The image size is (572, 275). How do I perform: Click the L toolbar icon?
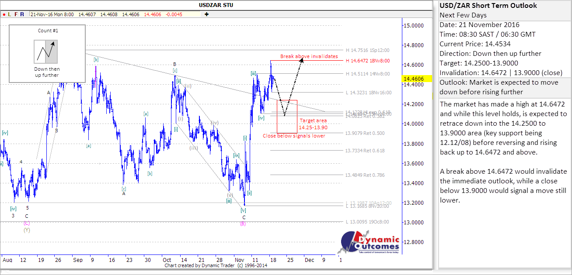(x=10, y=14)
